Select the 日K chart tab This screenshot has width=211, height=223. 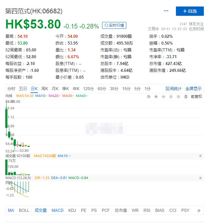click(34, 89)
